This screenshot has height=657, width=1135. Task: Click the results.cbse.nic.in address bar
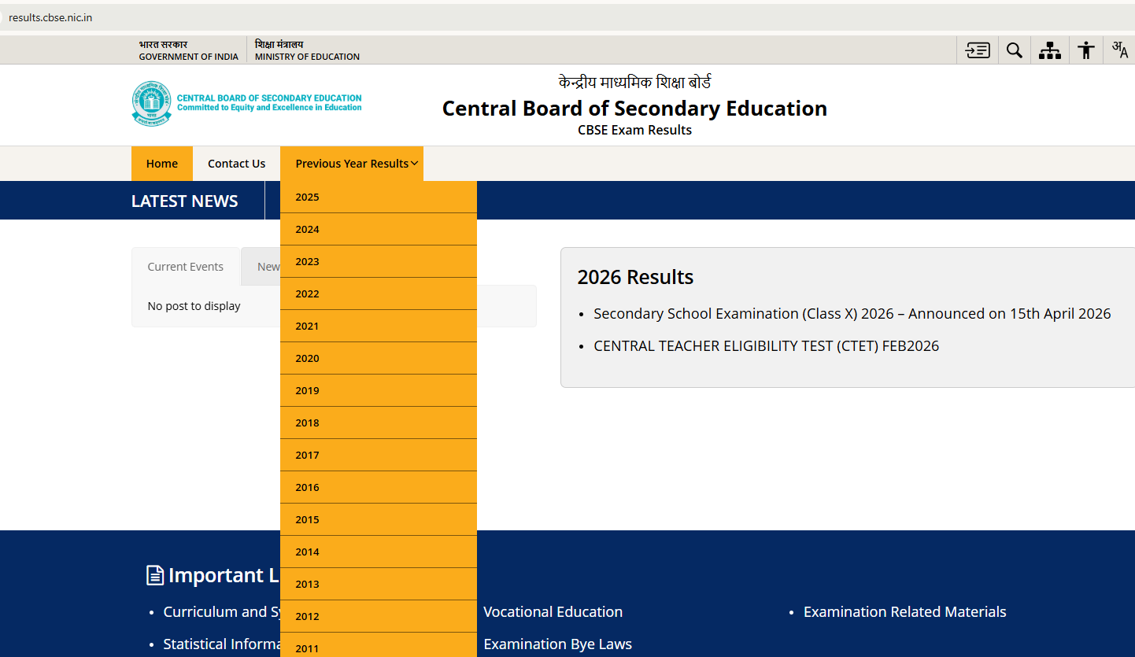[x=50, y=16]
